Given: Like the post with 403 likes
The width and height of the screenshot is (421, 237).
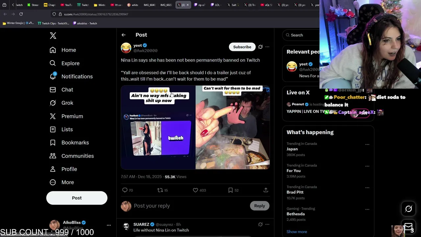Looking at the screenshot, I should [x=195, y=190].
